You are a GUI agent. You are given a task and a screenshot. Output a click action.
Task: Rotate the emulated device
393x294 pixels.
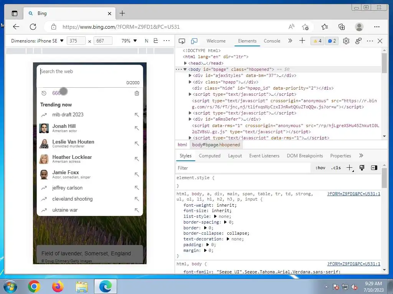[156, 41]
